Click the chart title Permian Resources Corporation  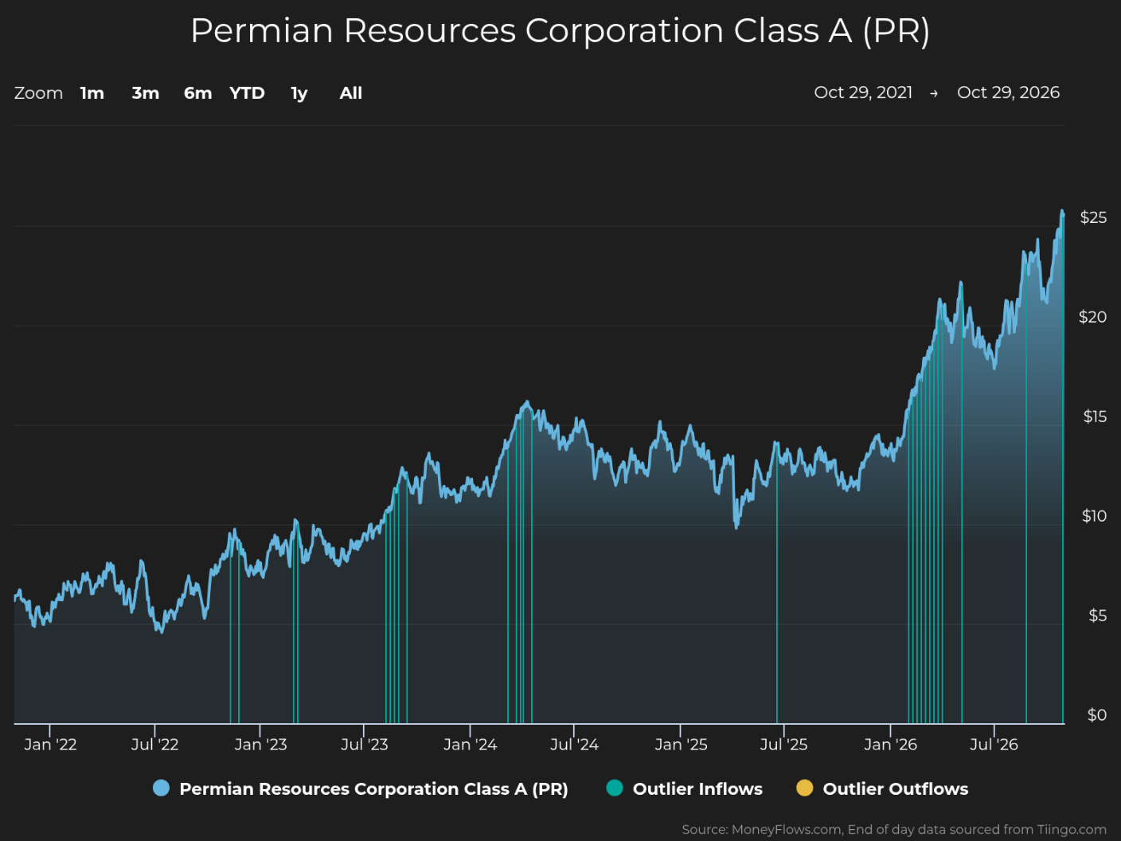coord(560,31)
